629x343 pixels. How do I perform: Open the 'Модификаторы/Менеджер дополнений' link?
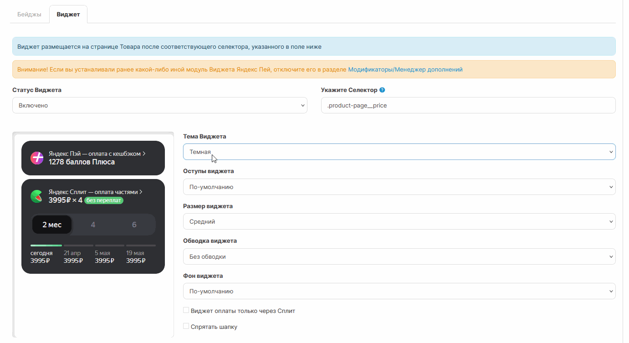point(405,70)
